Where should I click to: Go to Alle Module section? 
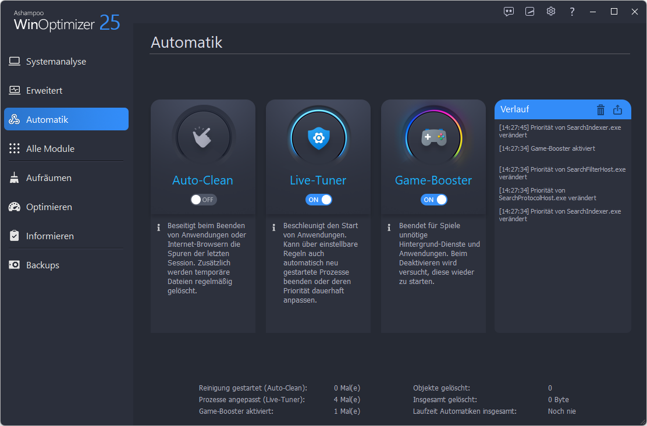click(50, 149)
